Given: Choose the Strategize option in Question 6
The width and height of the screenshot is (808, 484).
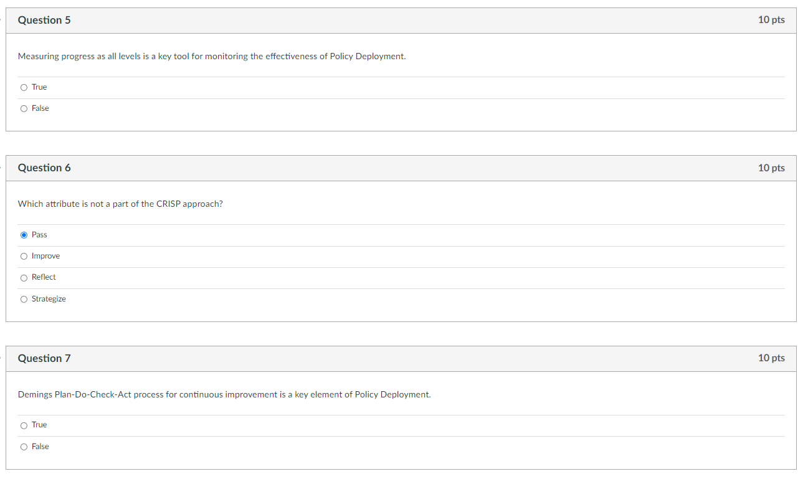Looking at the screenshot, I should (24, 299).
